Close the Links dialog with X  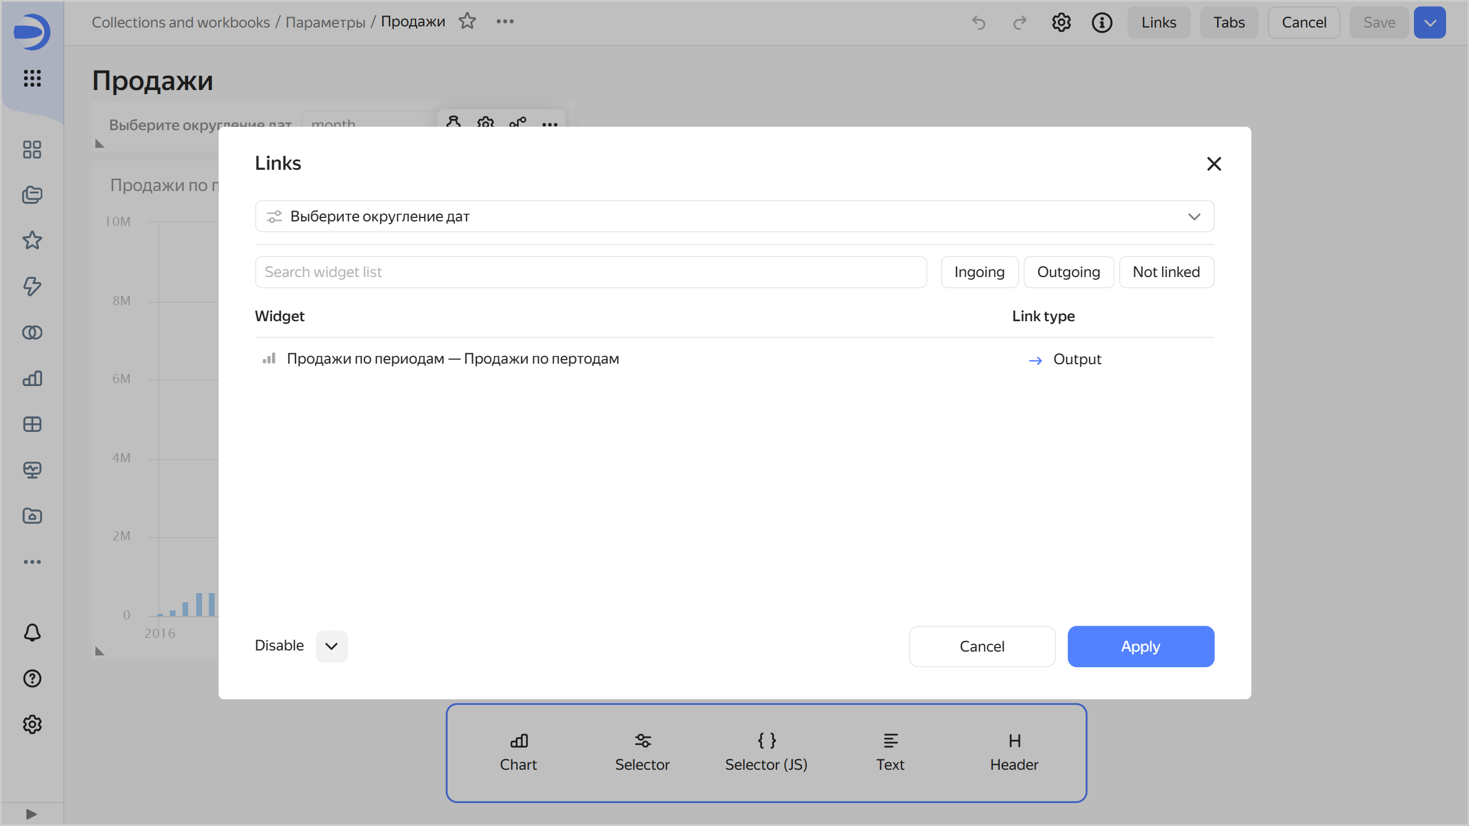pos(1214,164)
